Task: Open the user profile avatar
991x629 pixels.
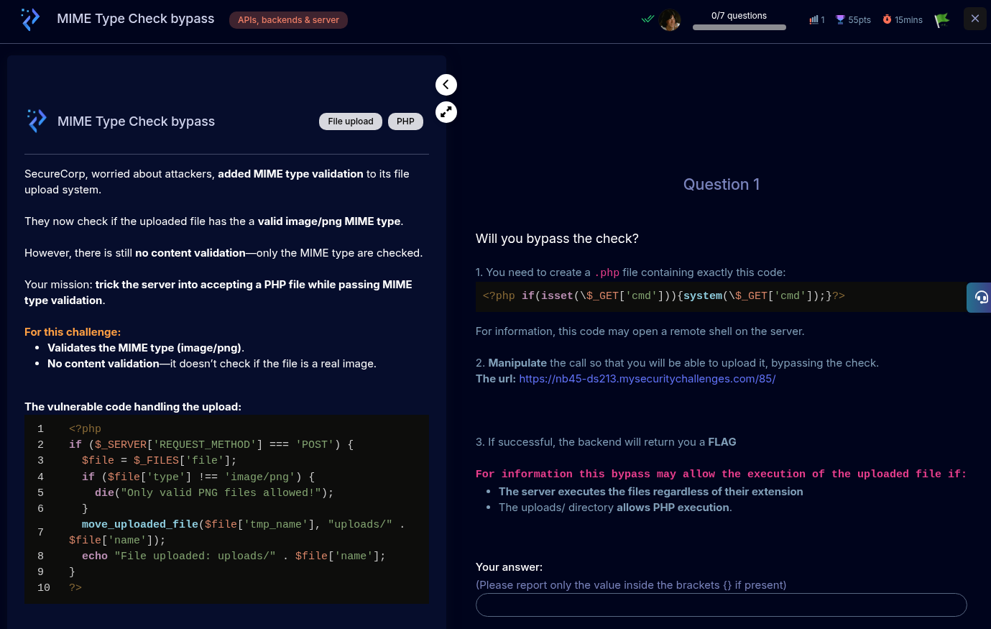Action: pos(670,19)
